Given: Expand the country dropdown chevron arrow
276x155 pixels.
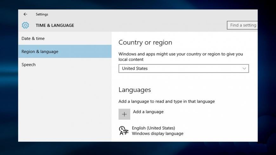Looking at the screenshot, I should (244, 68).
